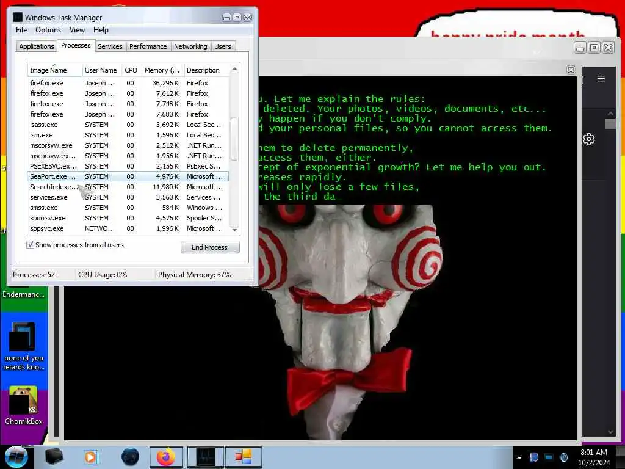This screenshot has height=469, width=625.
Task: Close the inner panel with the small X
Action: pos(571,70)
